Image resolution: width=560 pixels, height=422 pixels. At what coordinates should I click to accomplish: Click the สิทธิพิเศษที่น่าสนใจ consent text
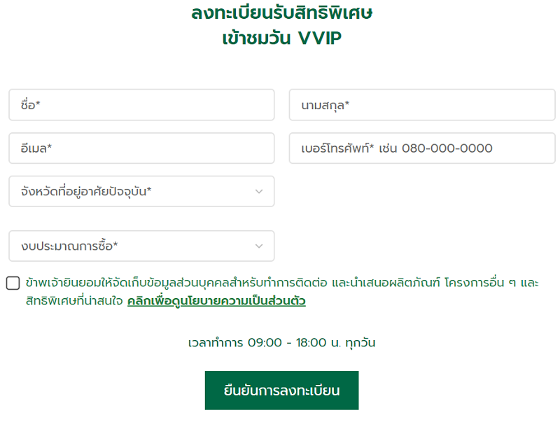(74, 302)
